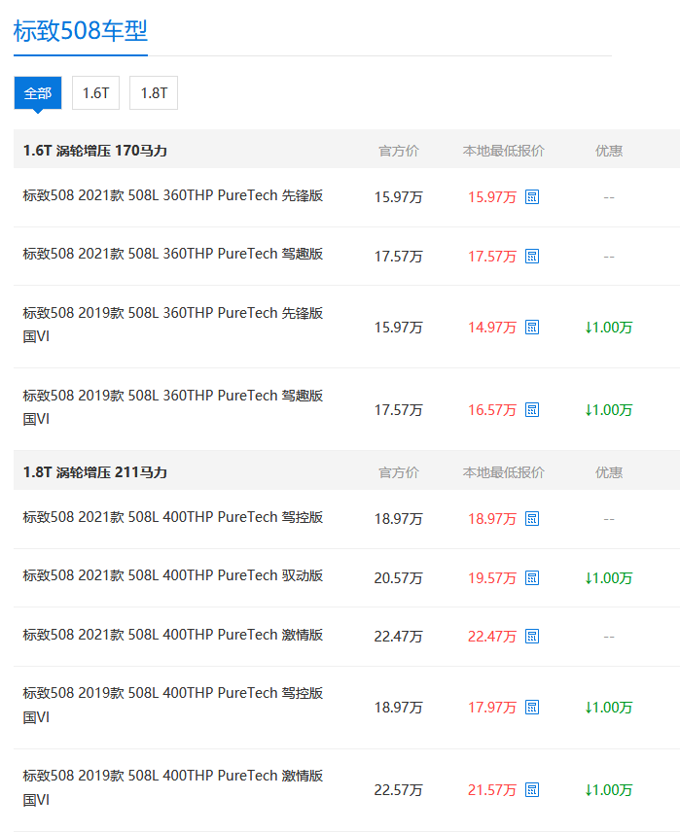Click local lowest price 17.97万
This screenshot has height=832, width=680.
pyautogui.click(x=492, y=708)
